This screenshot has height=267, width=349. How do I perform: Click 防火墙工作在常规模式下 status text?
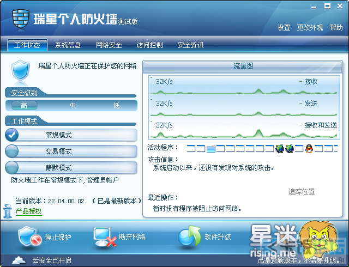65,180
